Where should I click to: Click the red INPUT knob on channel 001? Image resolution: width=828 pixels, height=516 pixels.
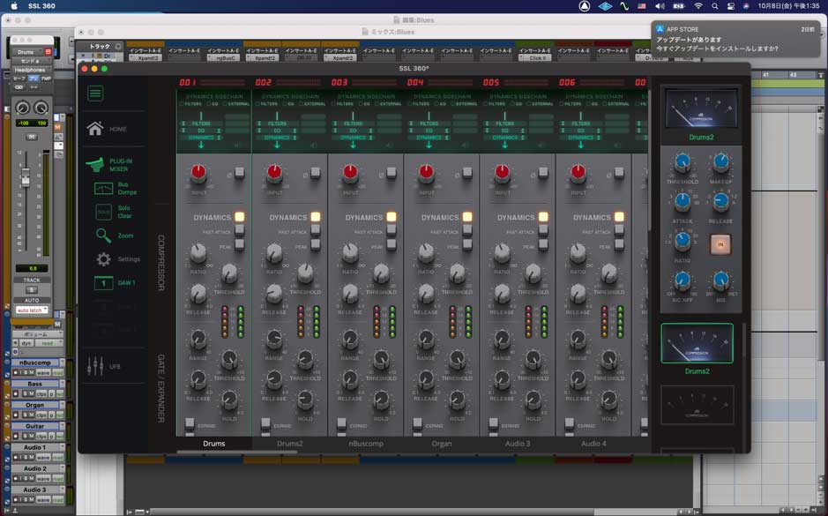pyautogui.click(x=198, y=172)
